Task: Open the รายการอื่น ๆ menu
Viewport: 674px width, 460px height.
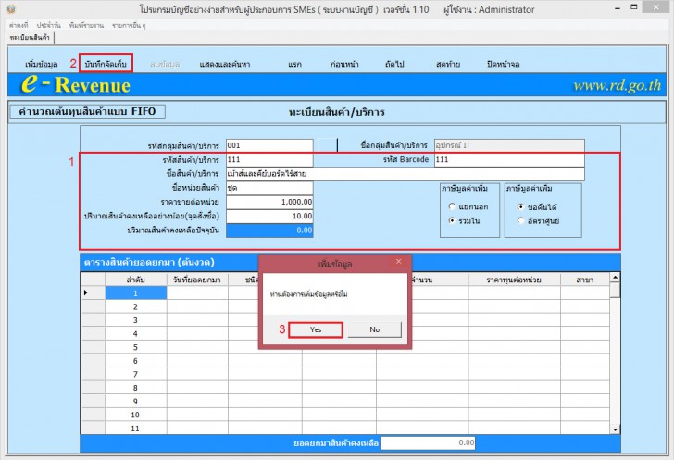Action: click(x=129, y=25)
